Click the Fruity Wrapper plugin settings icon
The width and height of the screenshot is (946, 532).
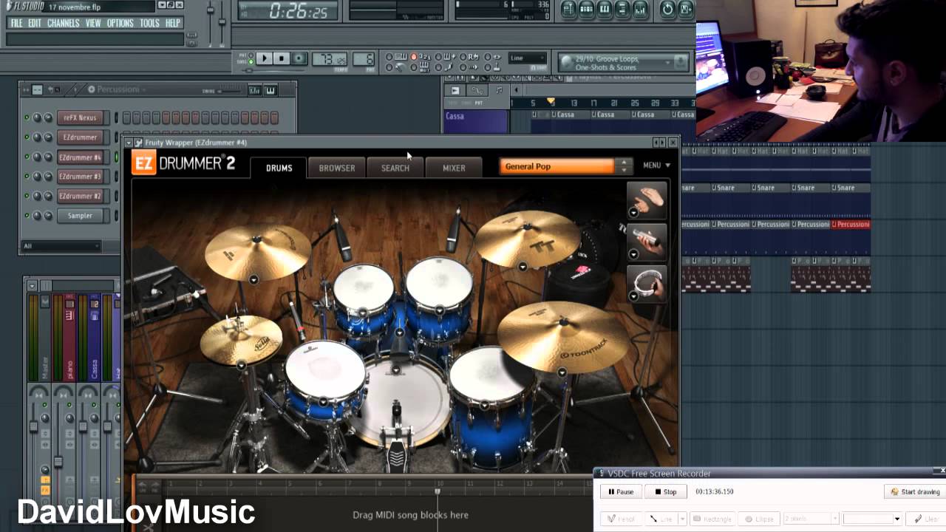point(138,143)
